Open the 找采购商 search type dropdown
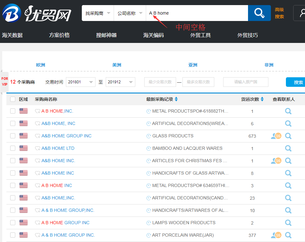The height and width of the screenshot is (242, 305). click(98, 13)
